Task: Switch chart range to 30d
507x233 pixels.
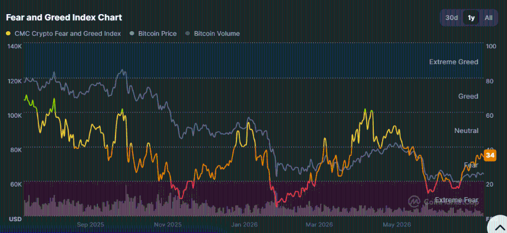Action: coord(452,18)
